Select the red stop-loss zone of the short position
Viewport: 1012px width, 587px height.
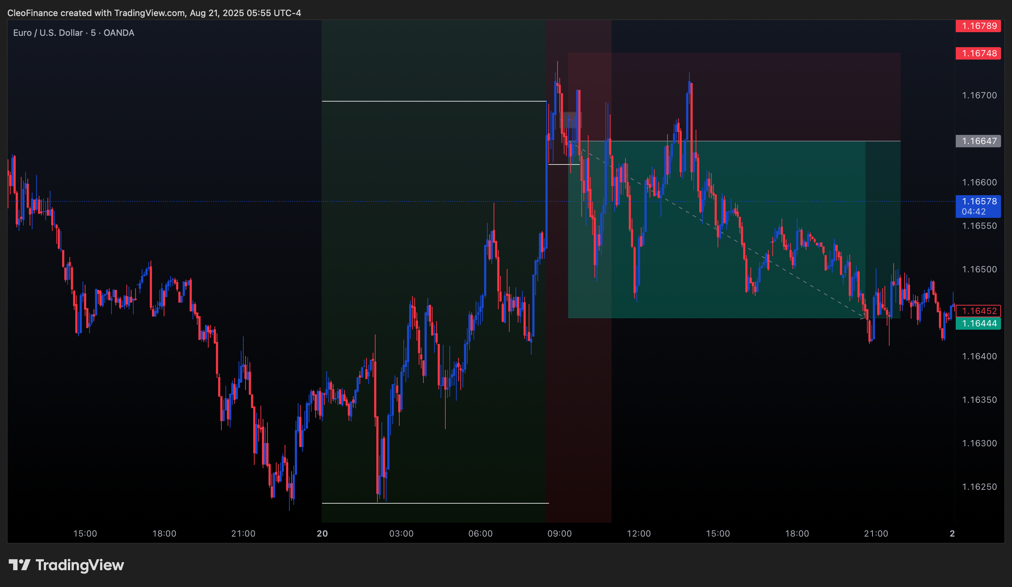[734, 97]
